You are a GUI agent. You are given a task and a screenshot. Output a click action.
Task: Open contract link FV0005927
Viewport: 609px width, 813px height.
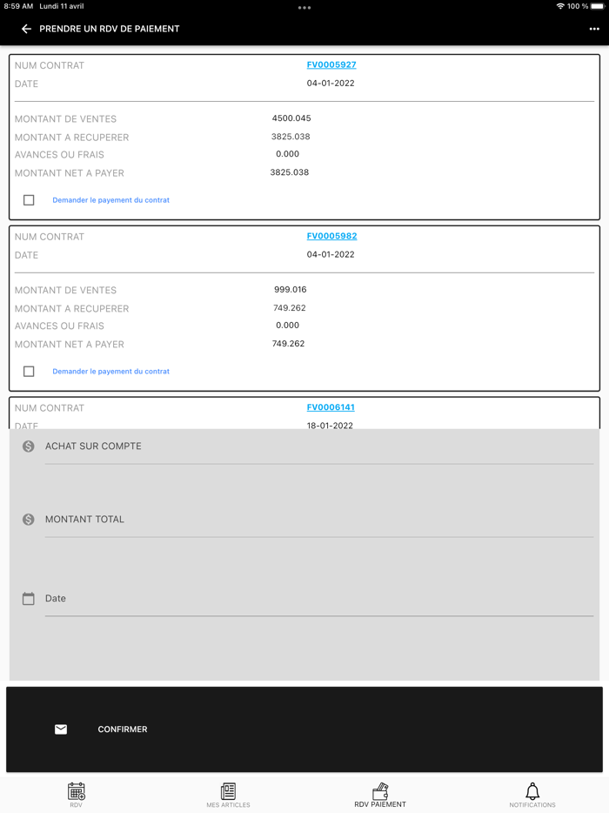331,65
